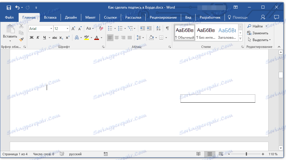286x160 pixels.
Task: Open font color dropdown arrow
Action: tap(101, 38)
